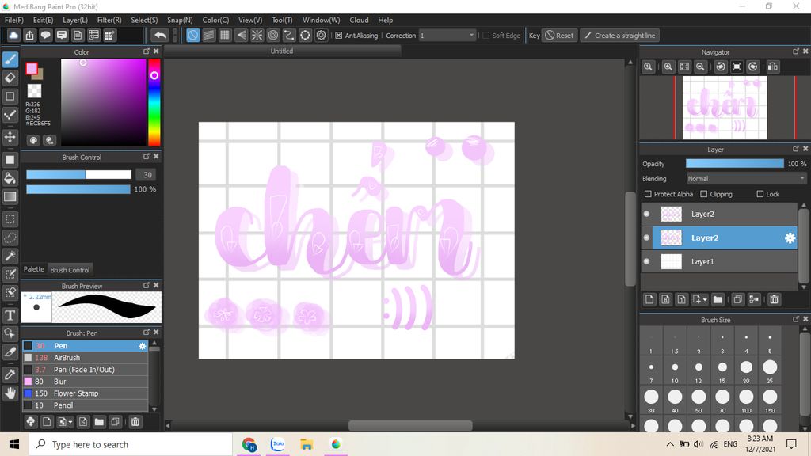Image resolution: width=811 pixels, height=456 pixels.
Task: Turn snap off with the Snap Off icon
Action: (x=193, y=35)
